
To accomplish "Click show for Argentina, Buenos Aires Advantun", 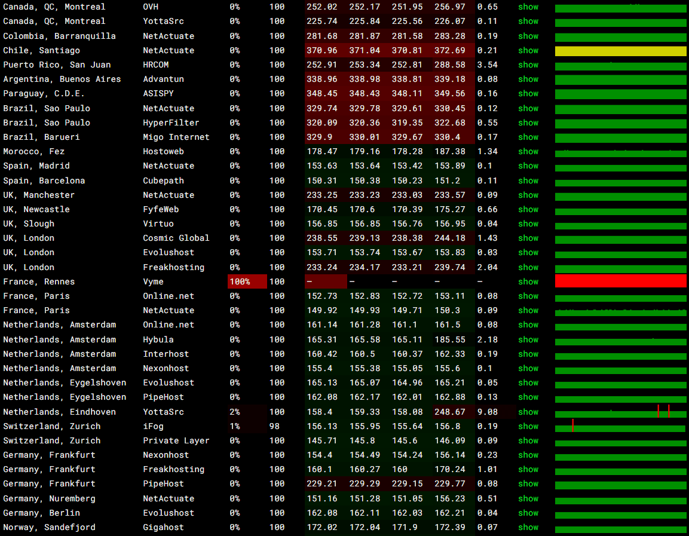I will coord(528,79).
